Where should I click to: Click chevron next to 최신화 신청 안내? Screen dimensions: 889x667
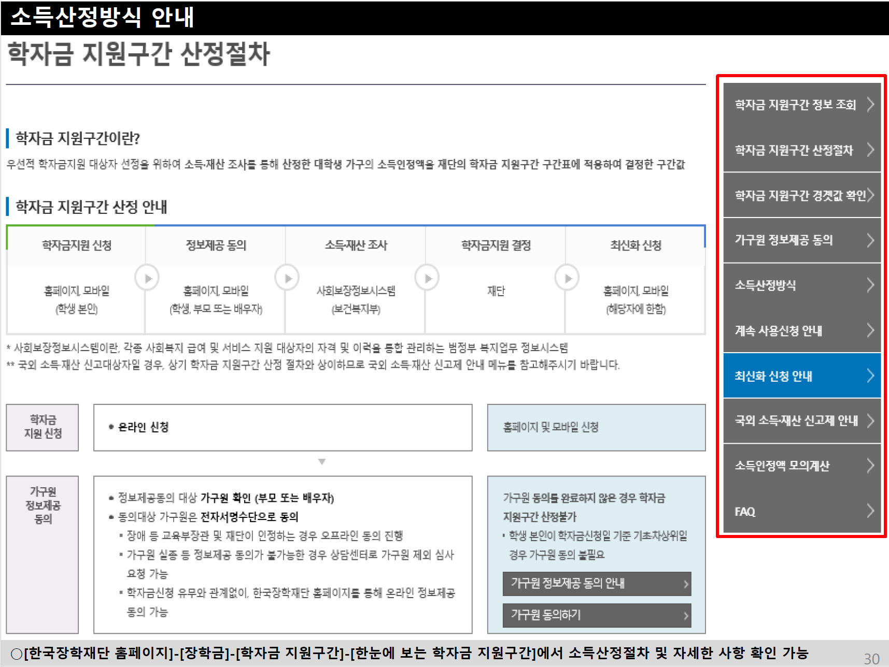(871, 375)
